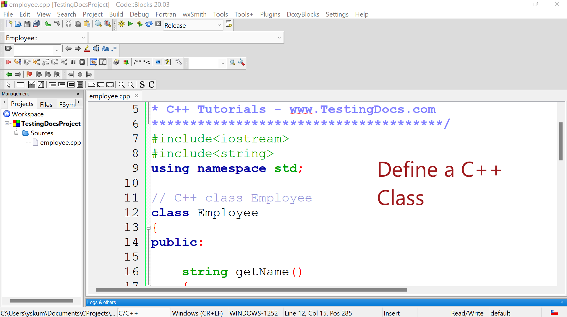Select the Run tool to execute the program
Image resolution: width=567 pixels, height=317 pixels.
(130, 24)
